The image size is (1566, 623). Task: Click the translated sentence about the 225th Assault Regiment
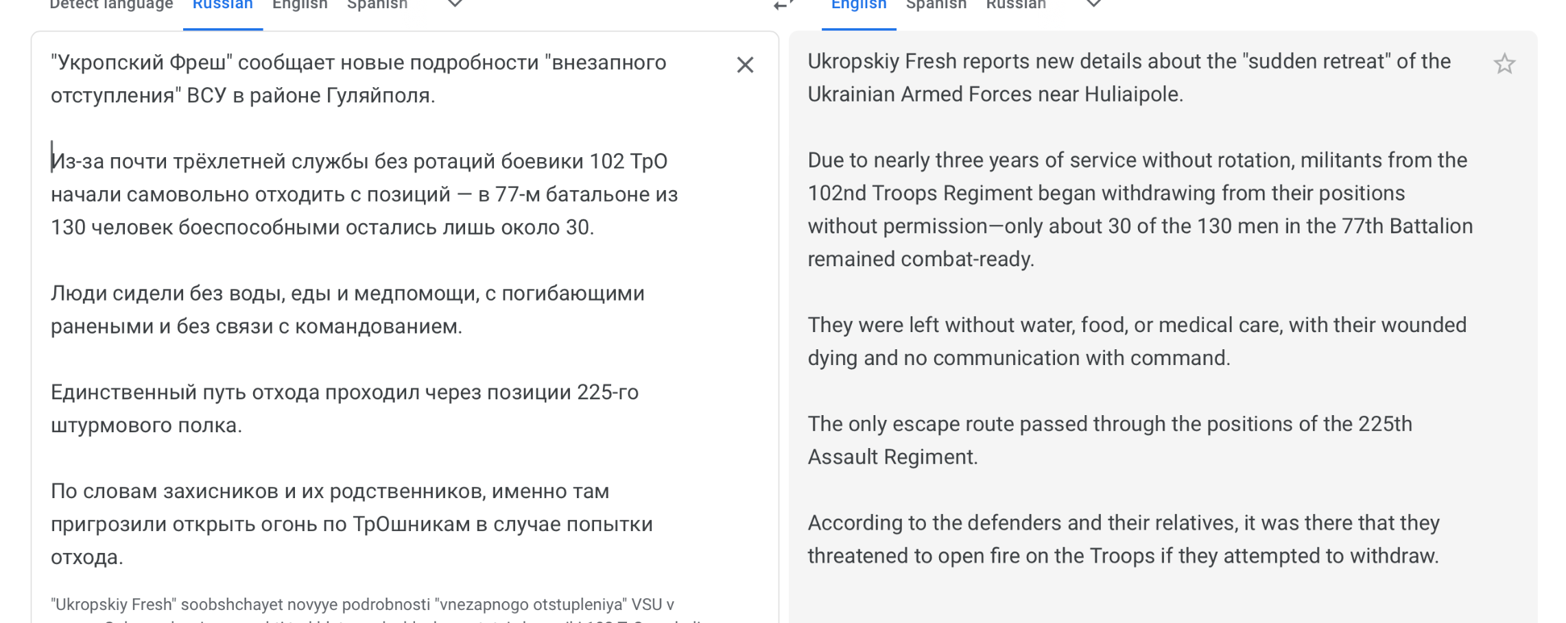coord(1109,440)
